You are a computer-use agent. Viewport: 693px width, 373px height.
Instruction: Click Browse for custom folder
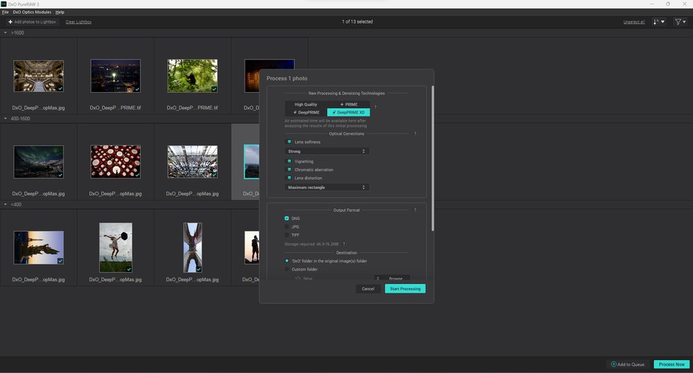(396, 278)
